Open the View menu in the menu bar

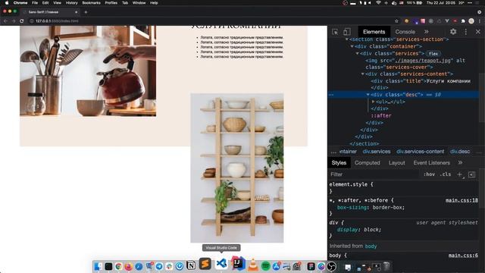[x=57, y=3]
